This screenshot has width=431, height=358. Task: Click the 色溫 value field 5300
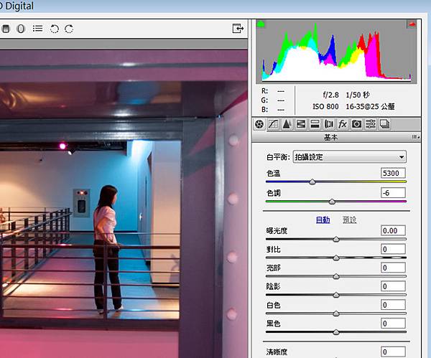pos(393,173)
